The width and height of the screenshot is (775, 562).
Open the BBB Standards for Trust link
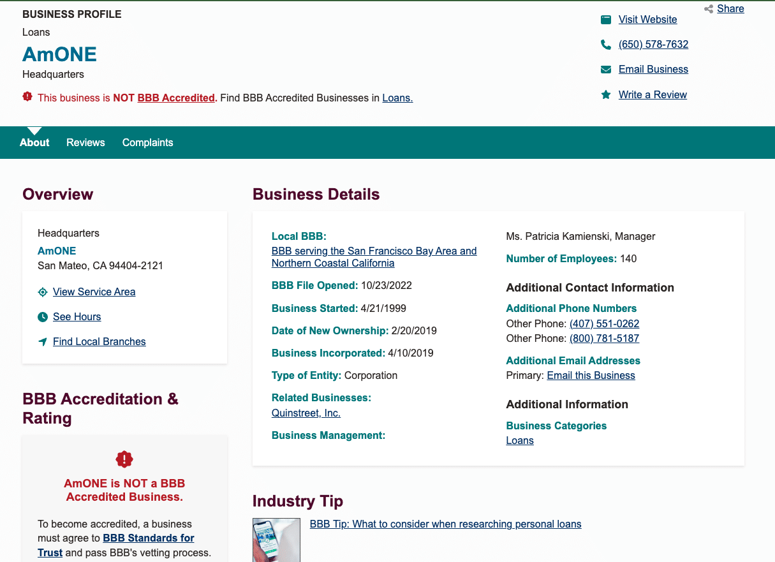148,538
